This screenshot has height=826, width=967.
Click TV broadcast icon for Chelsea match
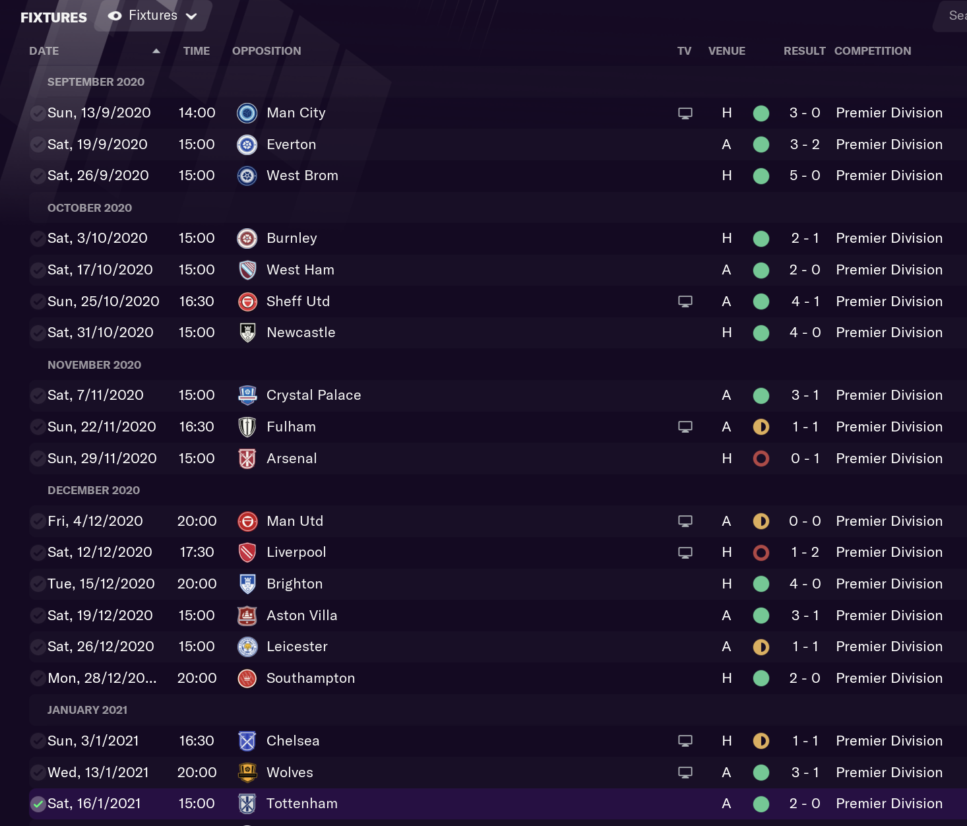coord(685,741)
